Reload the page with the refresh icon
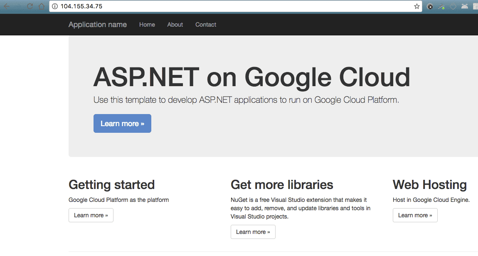Image resolution: width=478 pixels, height=256 pixels. (x=30, y=6)
